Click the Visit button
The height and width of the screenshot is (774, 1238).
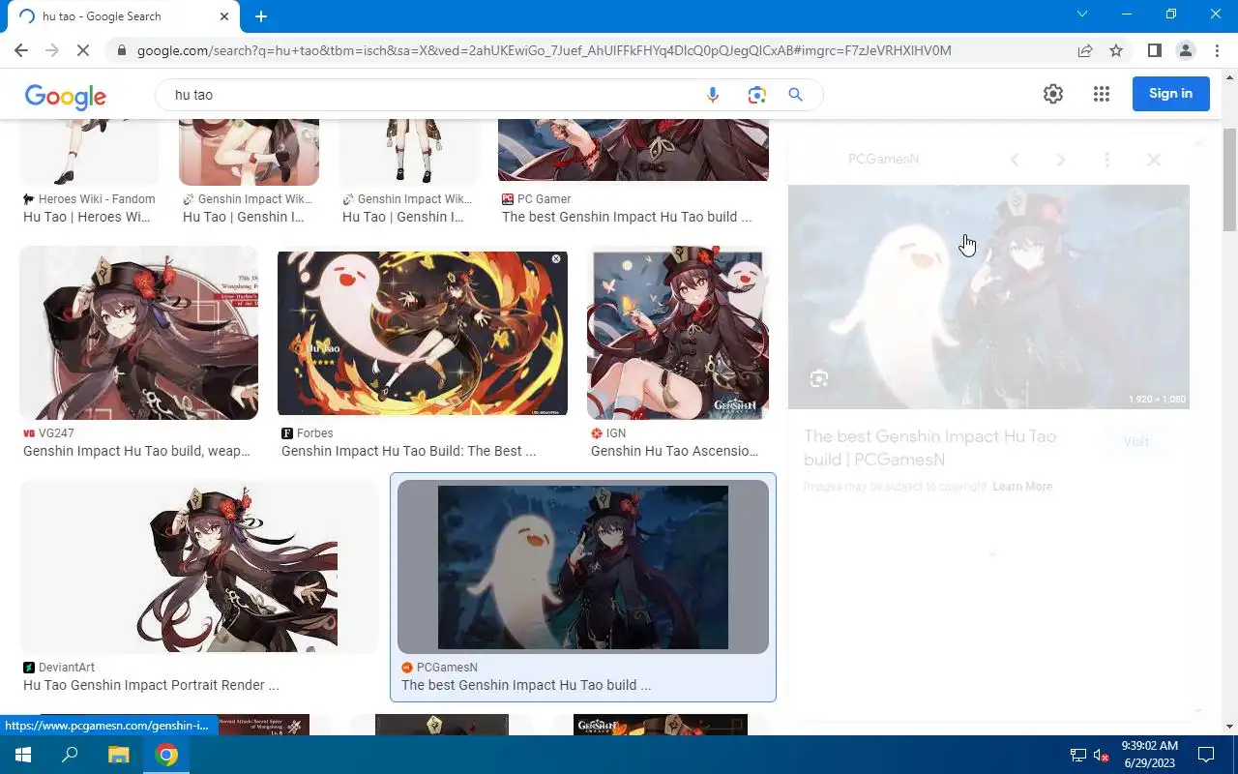(1136, 442)
